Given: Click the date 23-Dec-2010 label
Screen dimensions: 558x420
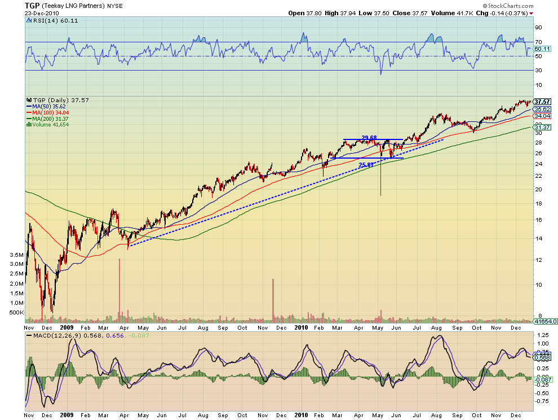Looking at the screenshot, I should coord(42,13).
